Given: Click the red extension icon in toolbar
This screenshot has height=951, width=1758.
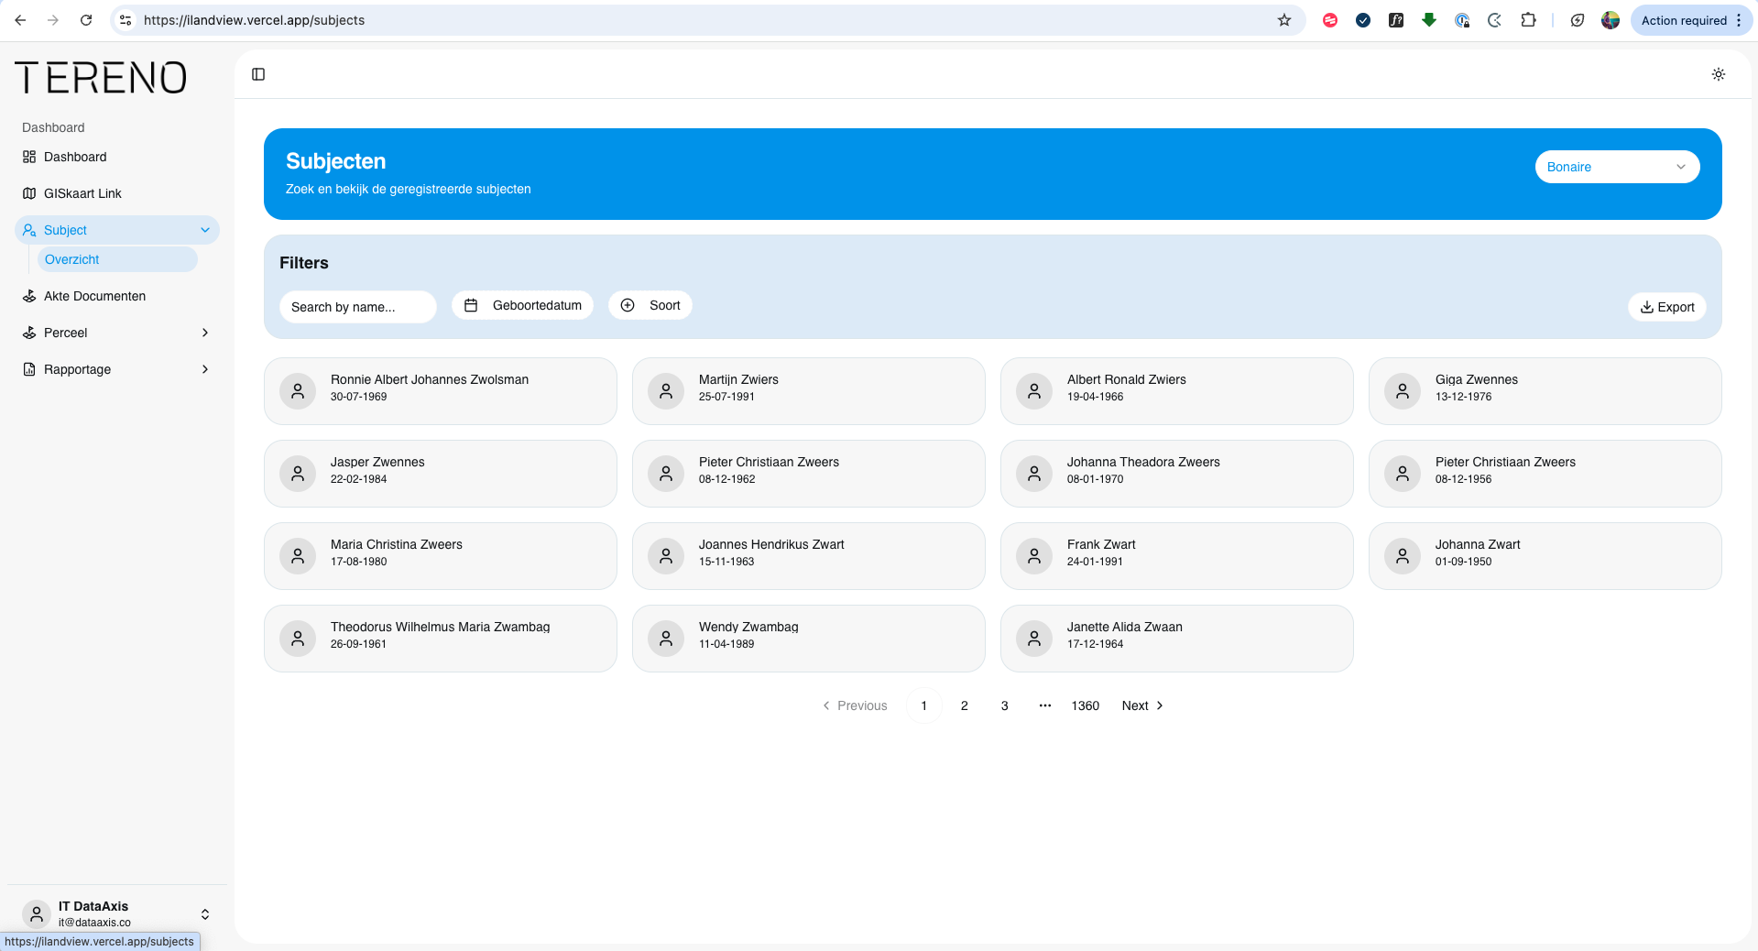Looking at the screenshot, I should 1330,20.
